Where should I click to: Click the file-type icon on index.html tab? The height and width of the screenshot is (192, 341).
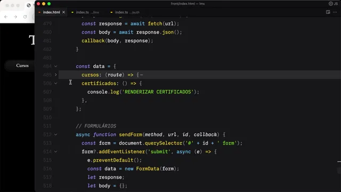point(39,12)
